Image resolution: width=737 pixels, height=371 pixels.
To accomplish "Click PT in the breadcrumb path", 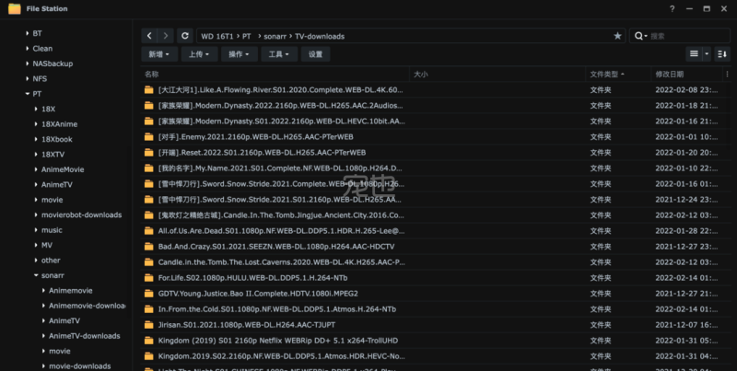I will (247, 36).
